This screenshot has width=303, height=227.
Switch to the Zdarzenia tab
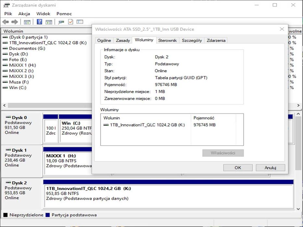[216, 40]
